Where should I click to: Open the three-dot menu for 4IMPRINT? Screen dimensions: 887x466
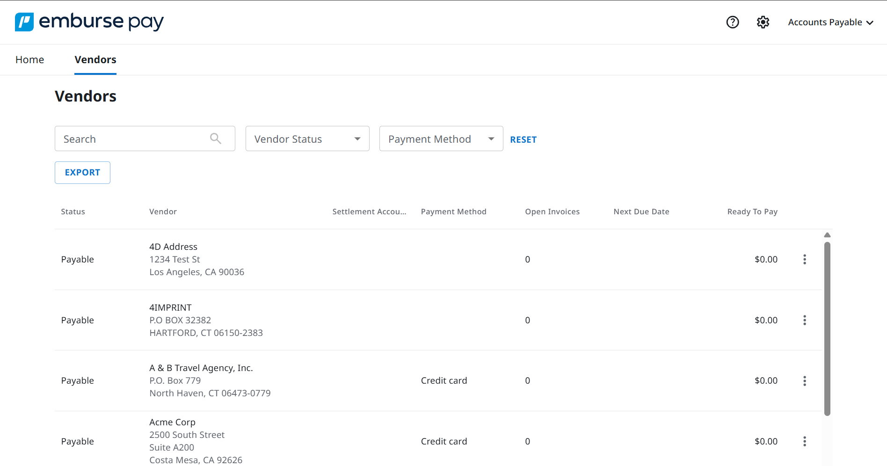[x=805, y=320]
